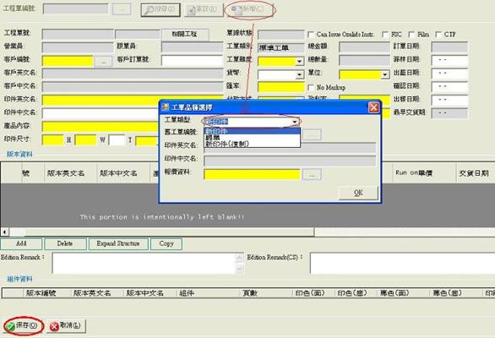Open the quotation data lookup ellipsis button
The image size is (495, 338).
pyautogui.click(x=312, y=175)
